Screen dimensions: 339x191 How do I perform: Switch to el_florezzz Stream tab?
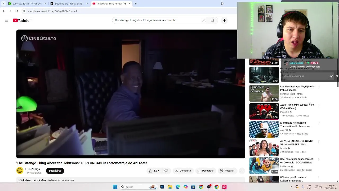[x=27, y=4]
